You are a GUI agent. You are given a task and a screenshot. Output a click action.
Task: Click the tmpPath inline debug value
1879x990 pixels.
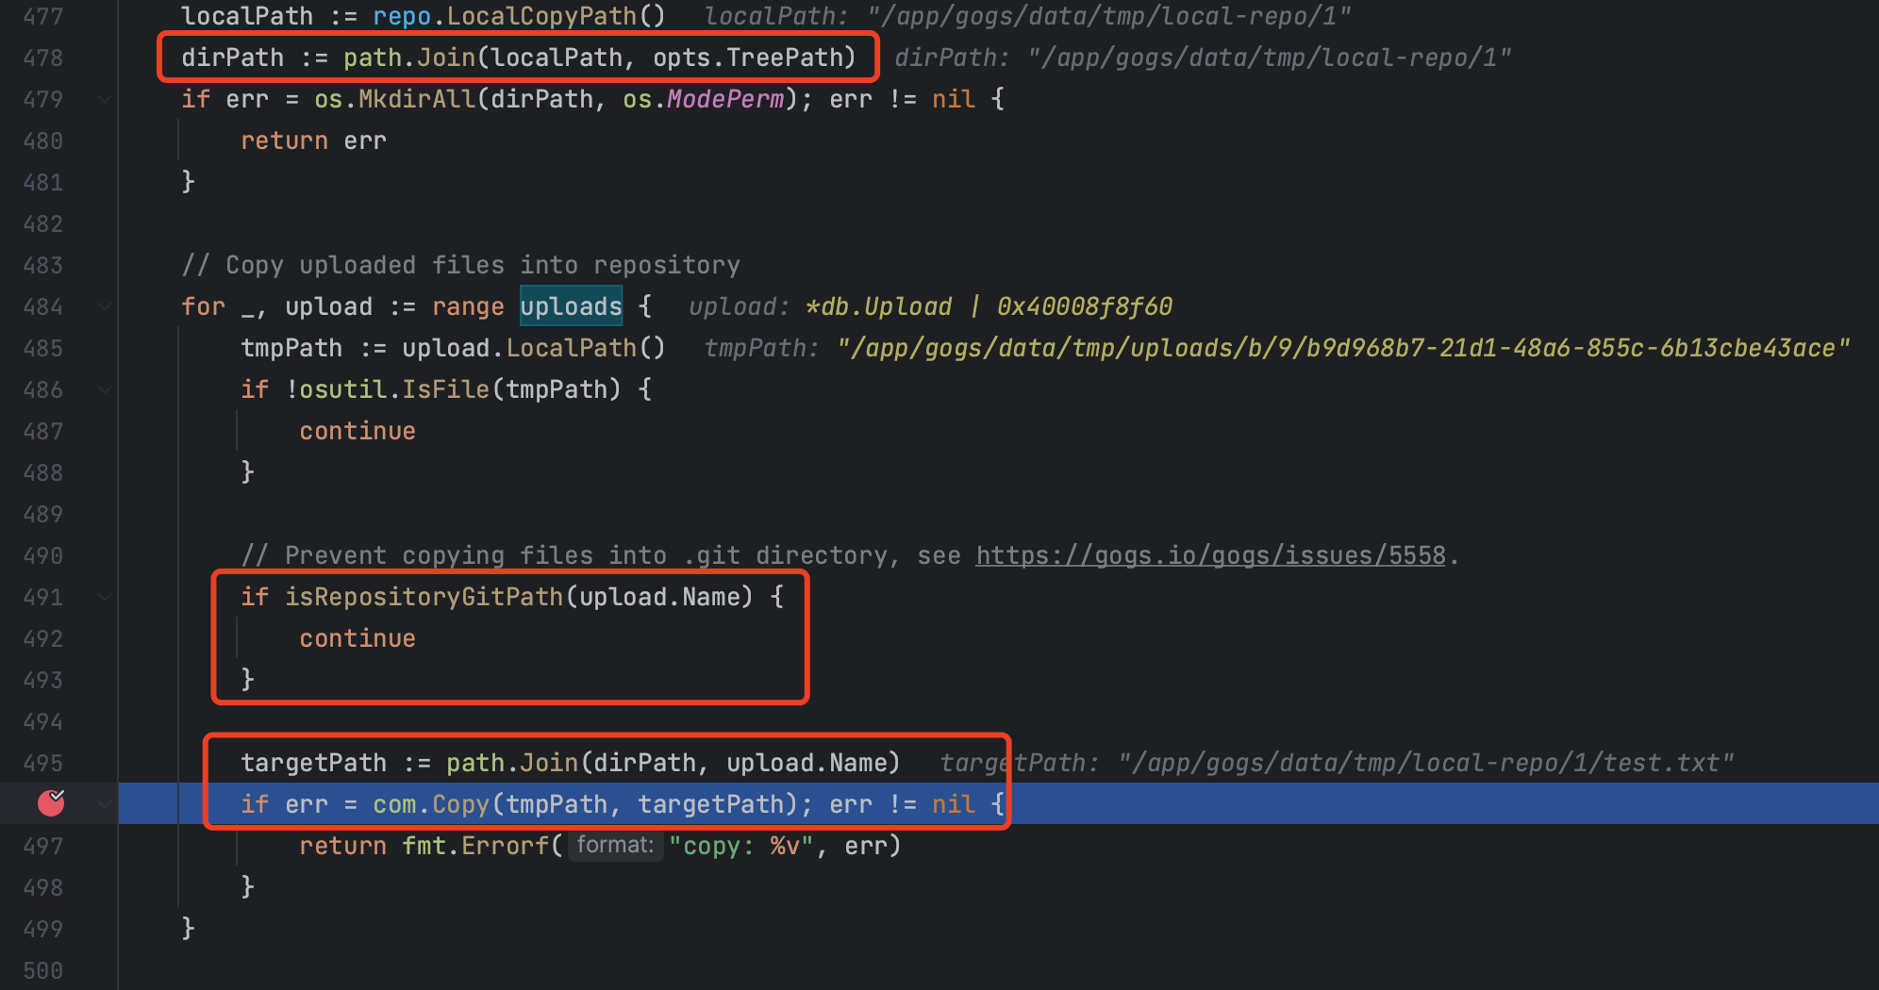tap(1277, 348)
